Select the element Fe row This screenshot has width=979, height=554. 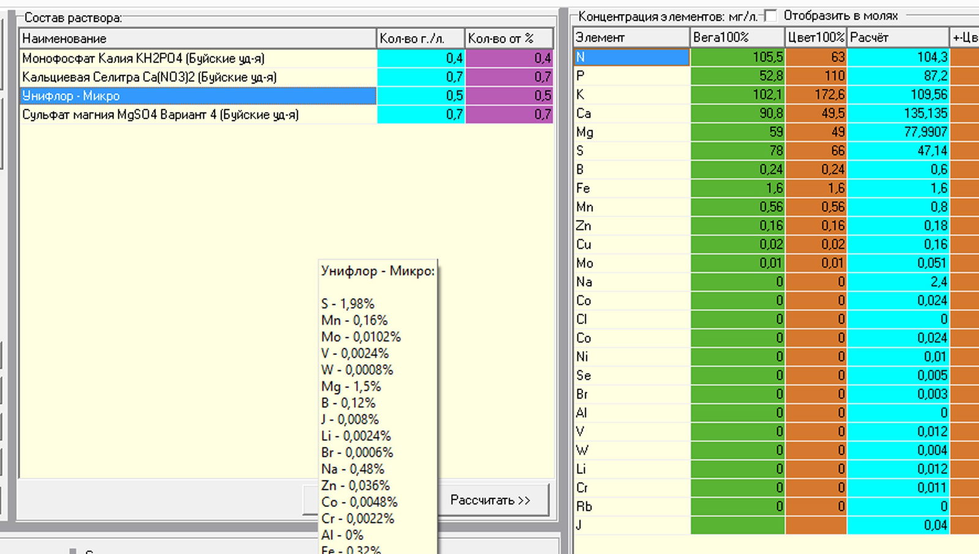point(631,188)
